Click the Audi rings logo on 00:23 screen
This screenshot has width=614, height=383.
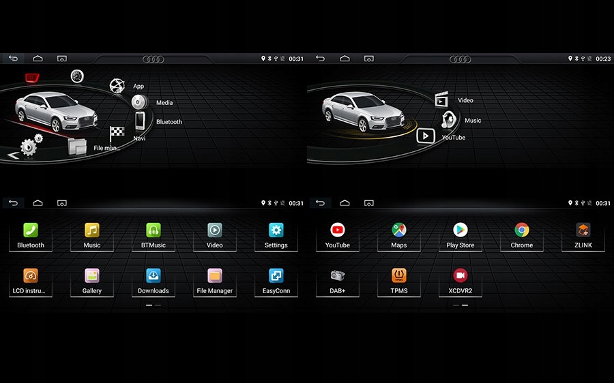click(x=460, y=59)
